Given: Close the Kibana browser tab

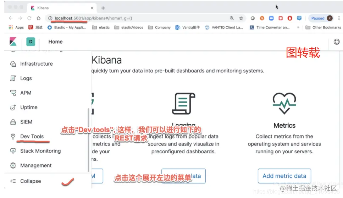Looking at the screenshot, I should point(92,8).
